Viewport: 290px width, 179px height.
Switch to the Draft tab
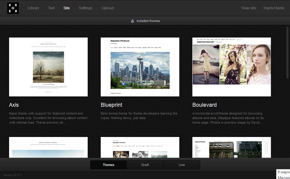pyautogui.click(x=145, y=165)
